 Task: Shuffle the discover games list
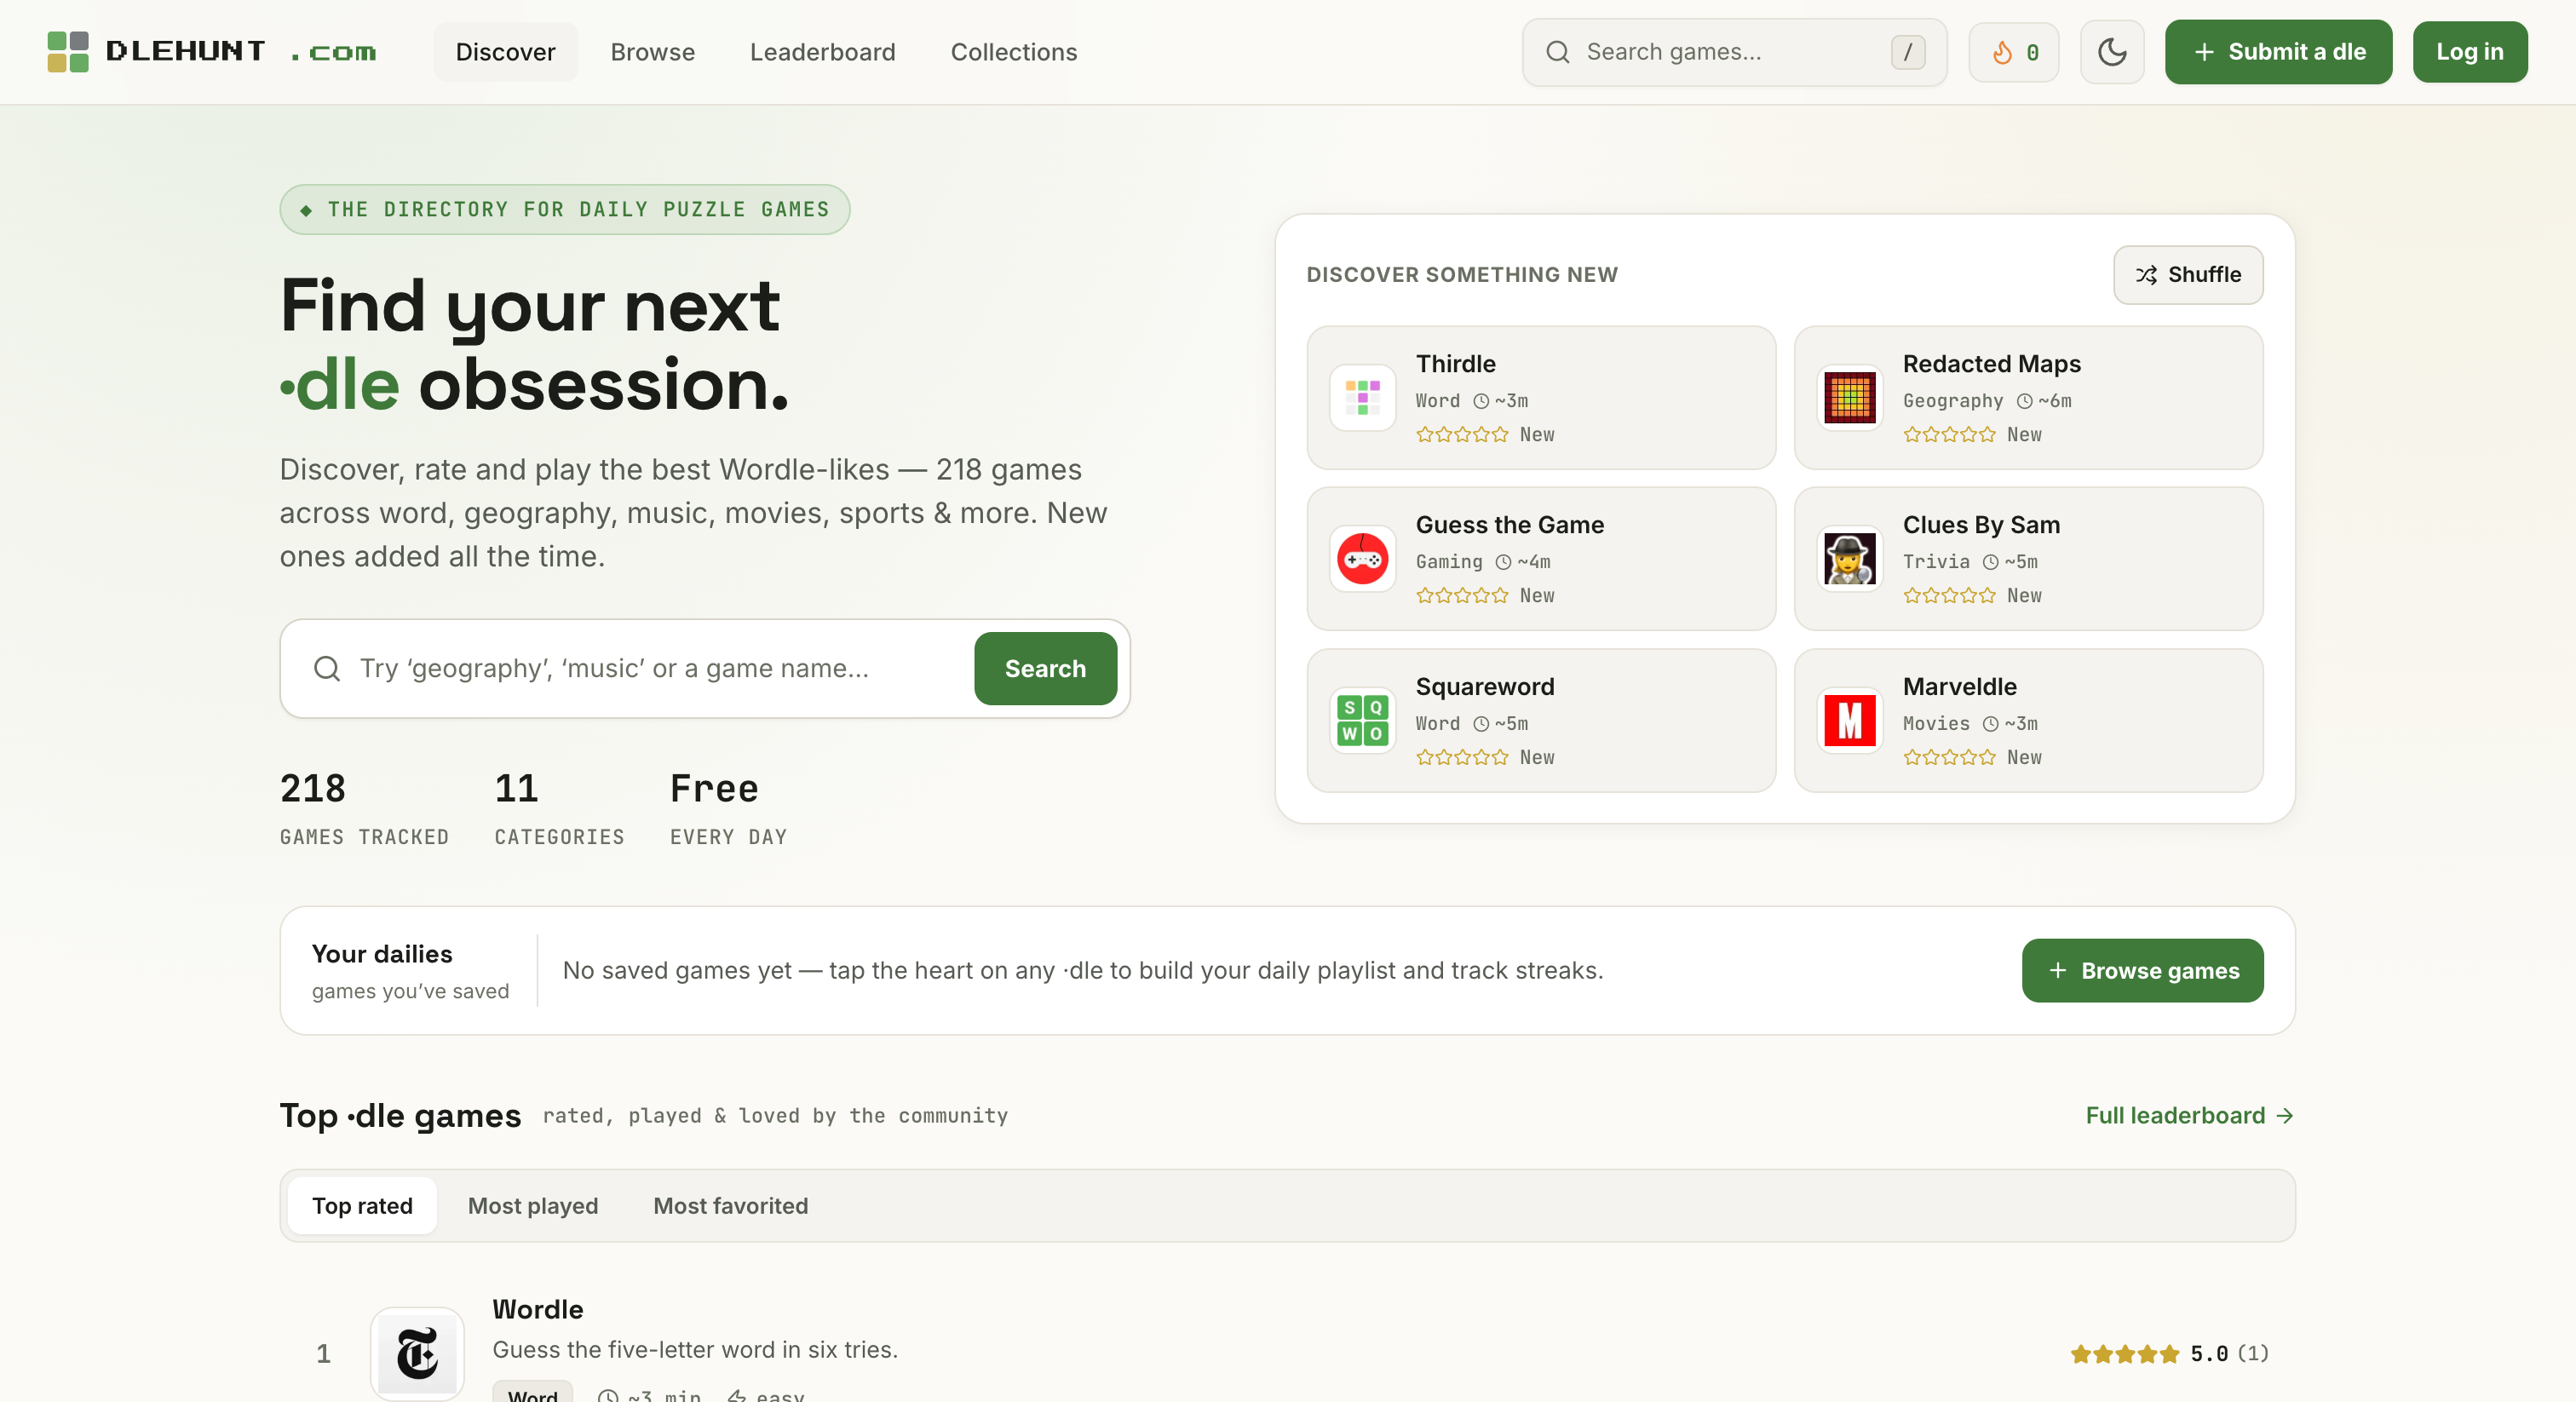point(2187,275)
